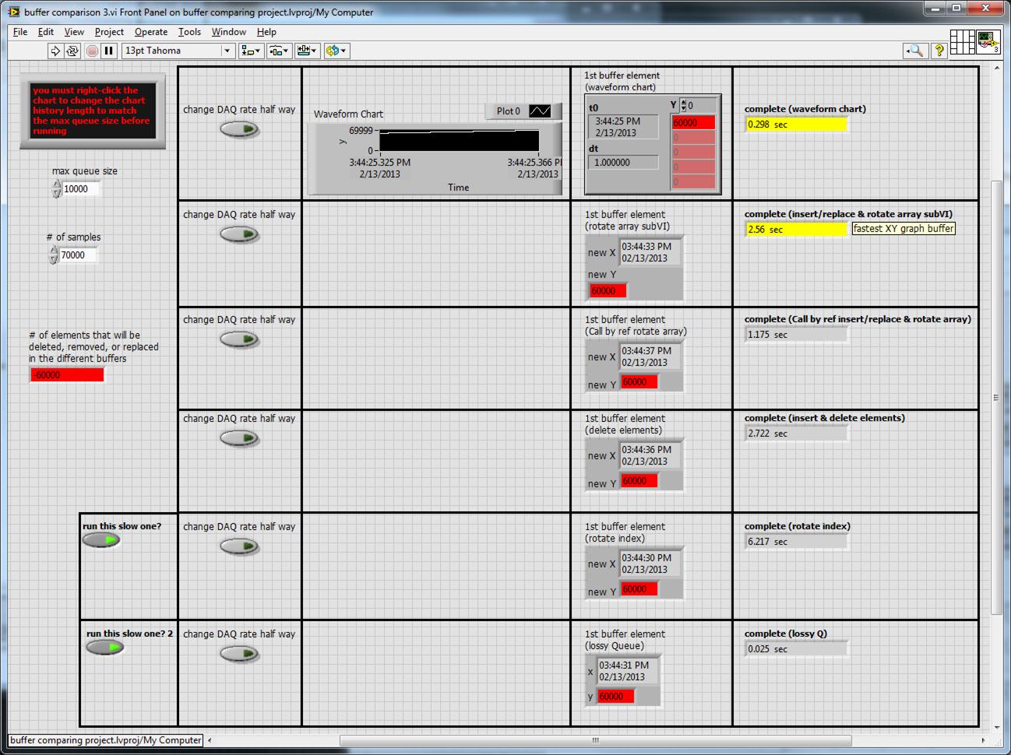Click # of samples stepper arrows

tap(54, 255)
